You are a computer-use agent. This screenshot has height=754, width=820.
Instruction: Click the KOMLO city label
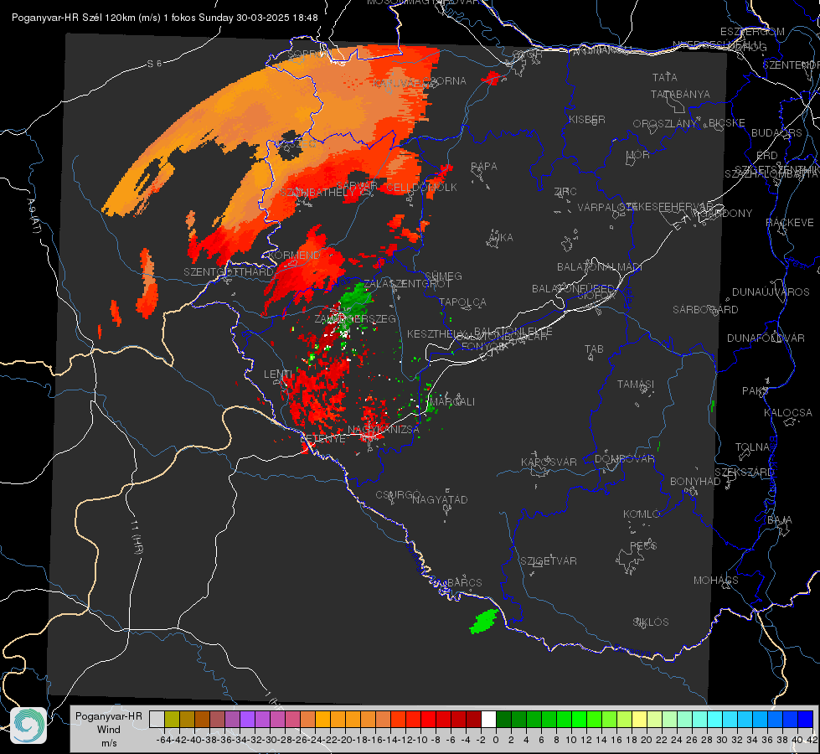click(x=642, y=514)
